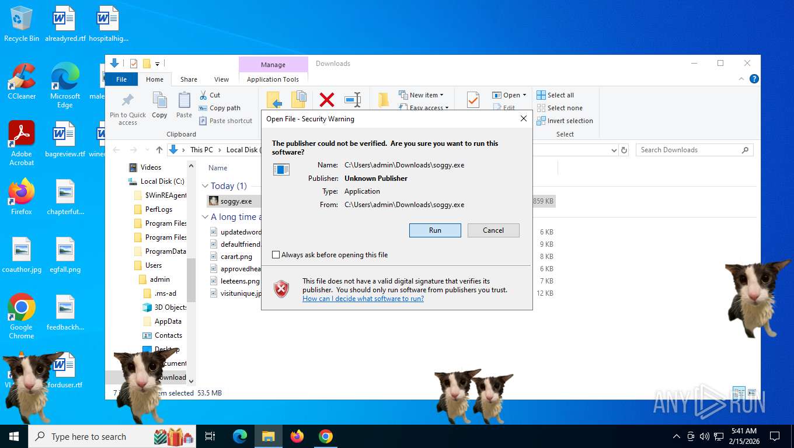Select 3D Objects in tree

click(170, 307)
